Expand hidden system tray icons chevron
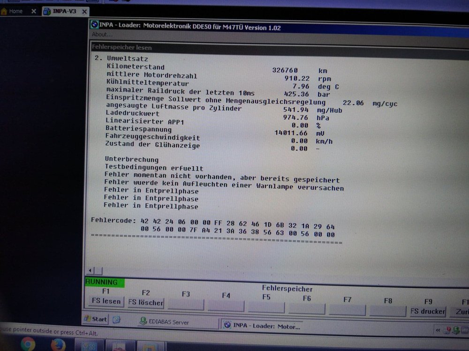The width and height of the screenshot is (469, 351). click(x=438, y=330)
